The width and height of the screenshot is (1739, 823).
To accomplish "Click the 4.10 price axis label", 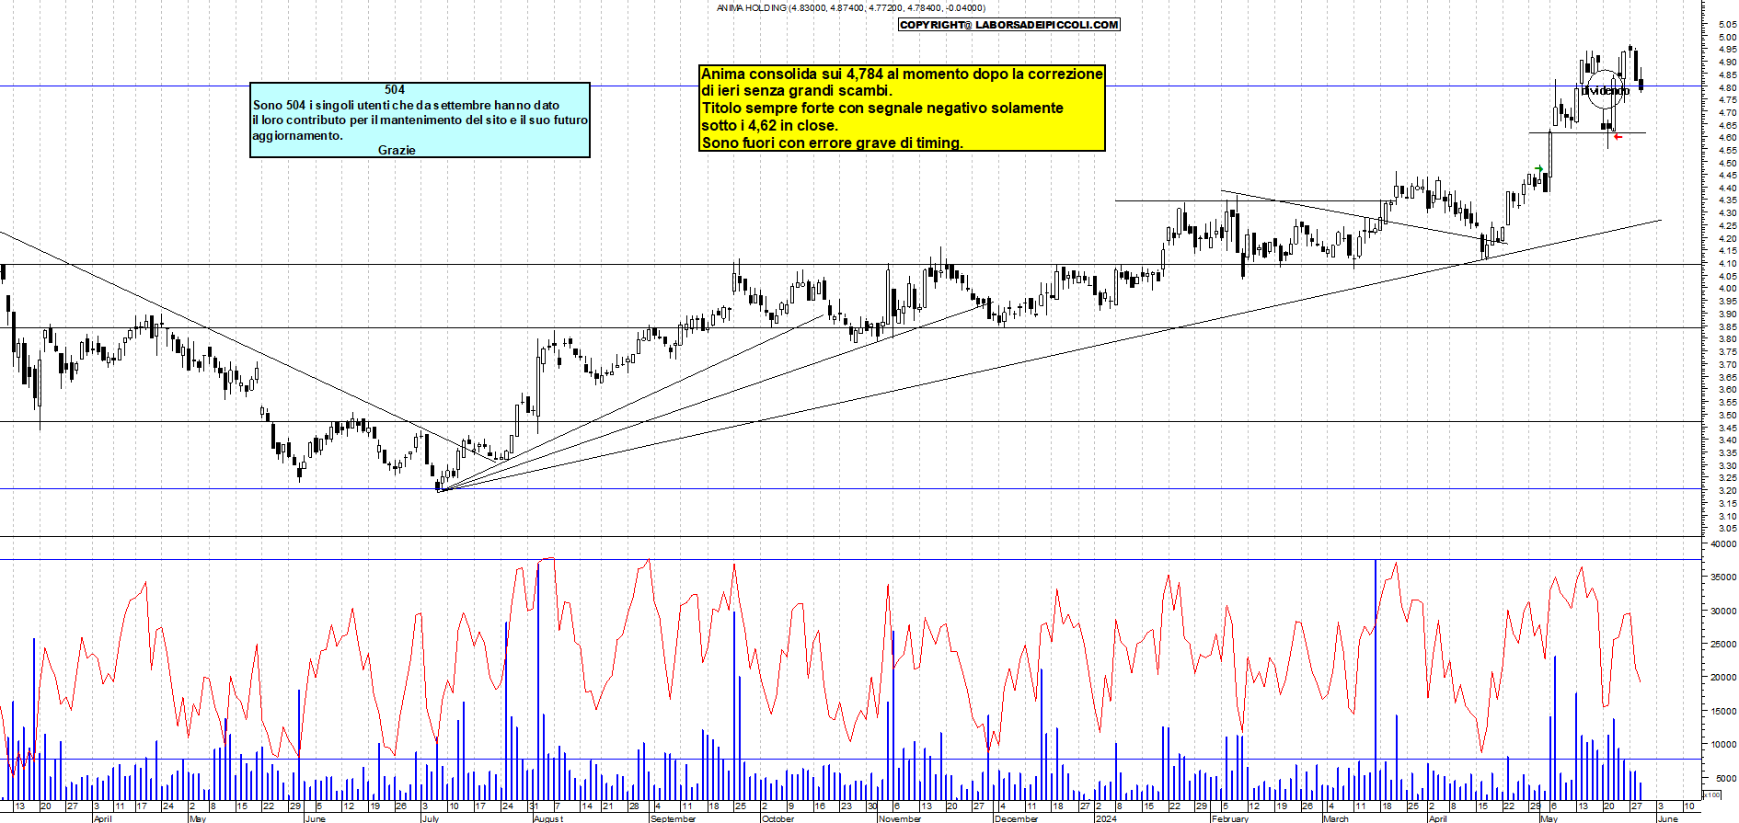I will pyautogui.click(x=1726, y=264).
